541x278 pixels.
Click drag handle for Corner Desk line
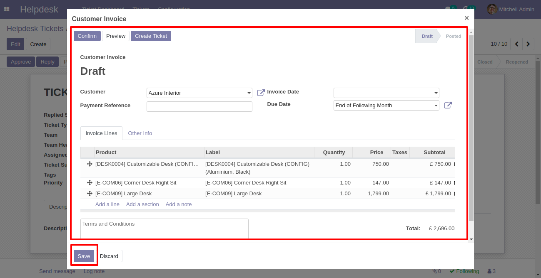click(90, 183)
